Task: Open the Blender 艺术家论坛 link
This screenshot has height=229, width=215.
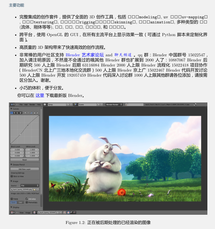Action: (x=85, y=55)
